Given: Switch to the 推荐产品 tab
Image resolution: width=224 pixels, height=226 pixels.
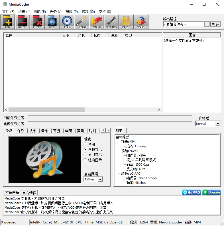Looking at the screenshot, I should (12, 192).
